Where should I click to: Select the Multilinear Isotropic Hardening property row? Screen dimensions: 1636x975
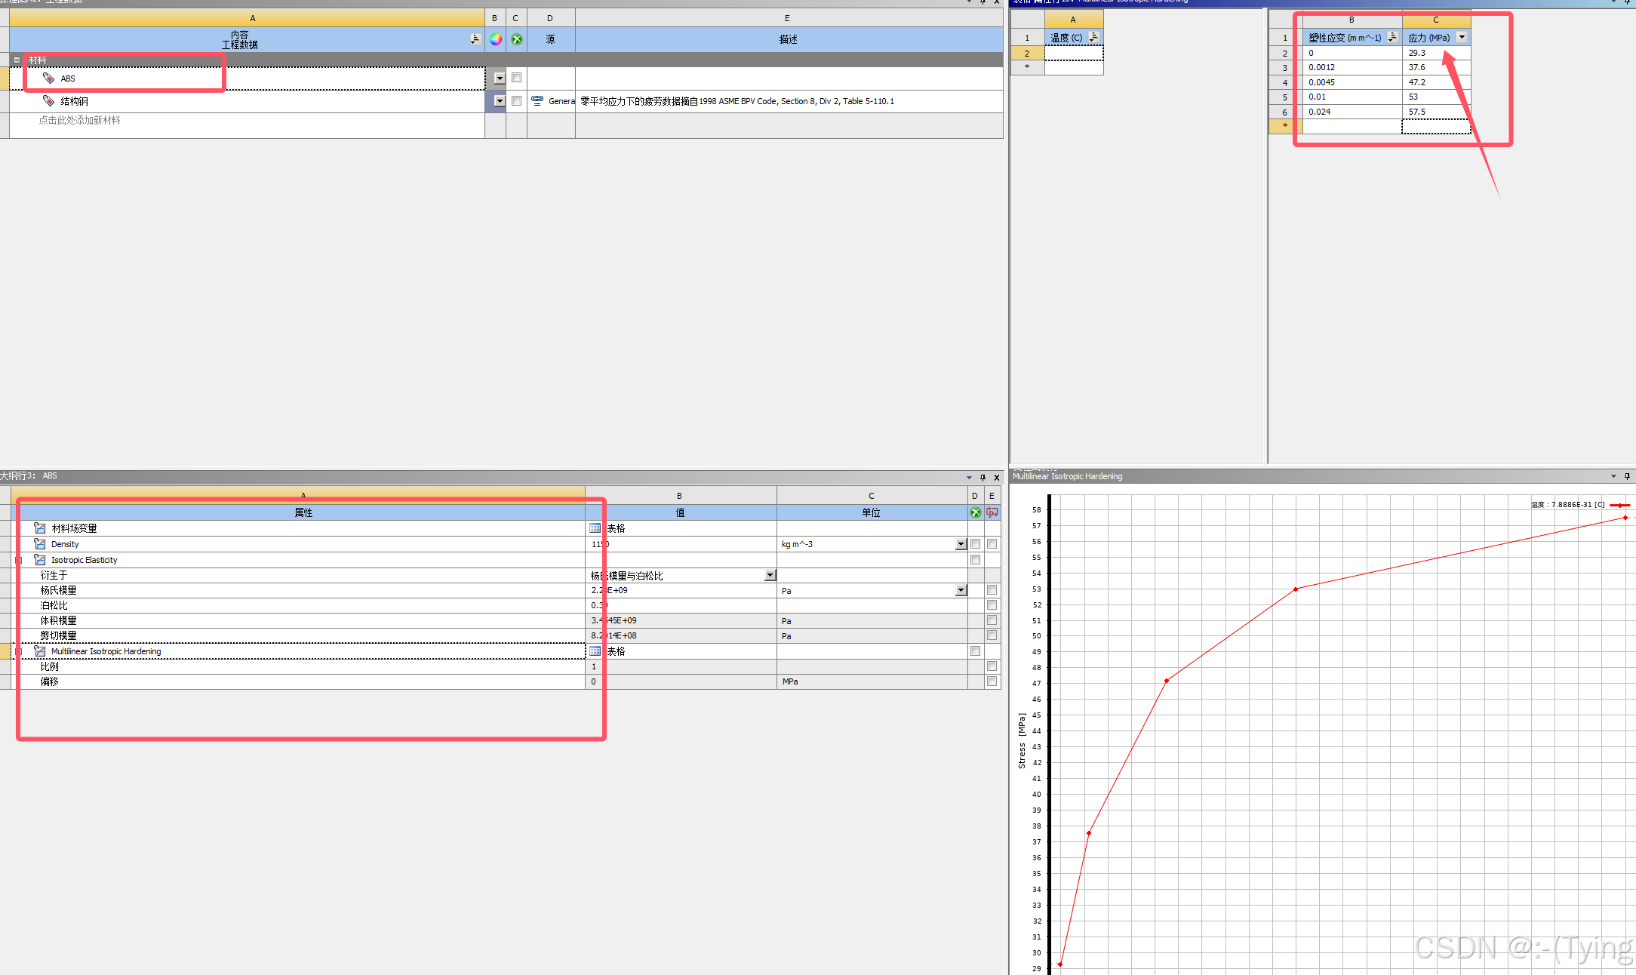[x=106, y=651]
